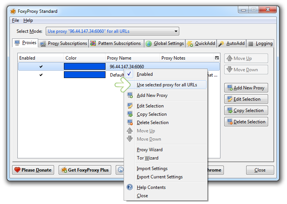This screenshot has height=204, width=287.
Task: Click the heart icon on Please Donate
Action: pos(17,170)
